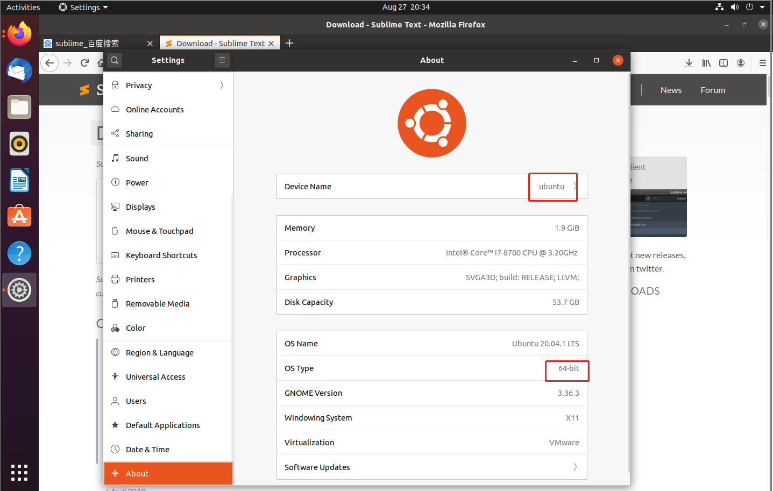This screenshot has width=773, height=491.
Task: Click the OS Name Ubuntu 20.04.1 LTS row
Action: (432, 343)
